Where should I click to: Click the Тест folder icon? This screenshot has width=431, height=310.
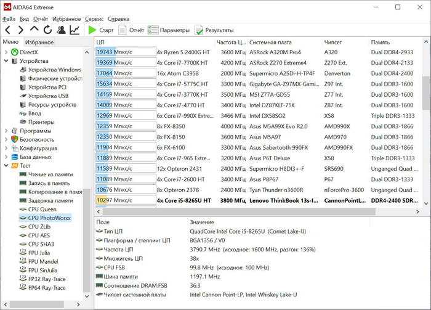click(15, 166)
